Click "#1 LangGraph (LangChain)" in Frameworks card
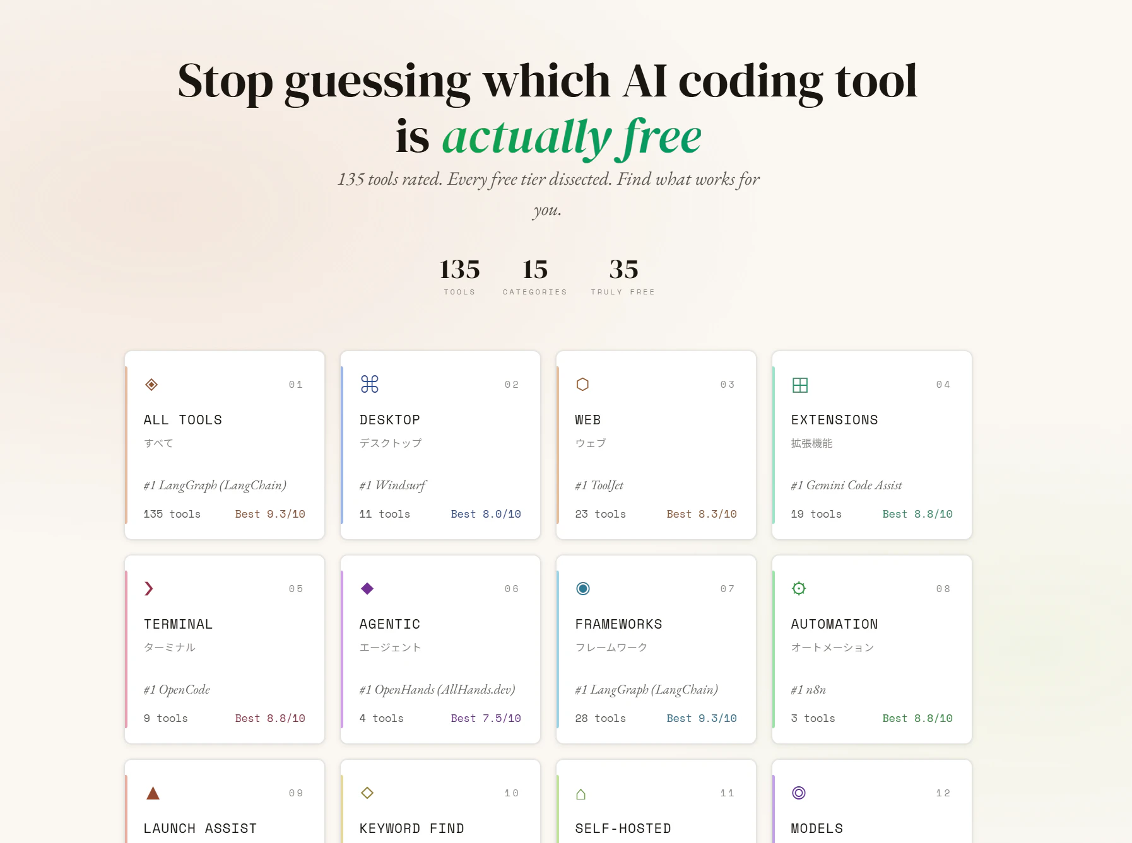This screenshot has height=843, width=1132. (x=647, y=690)
